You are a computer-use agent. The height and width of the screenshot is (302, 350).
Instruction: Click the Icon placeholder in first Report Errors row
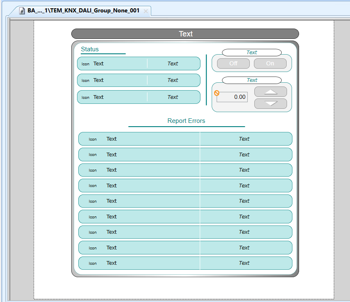tap(93, 139)
